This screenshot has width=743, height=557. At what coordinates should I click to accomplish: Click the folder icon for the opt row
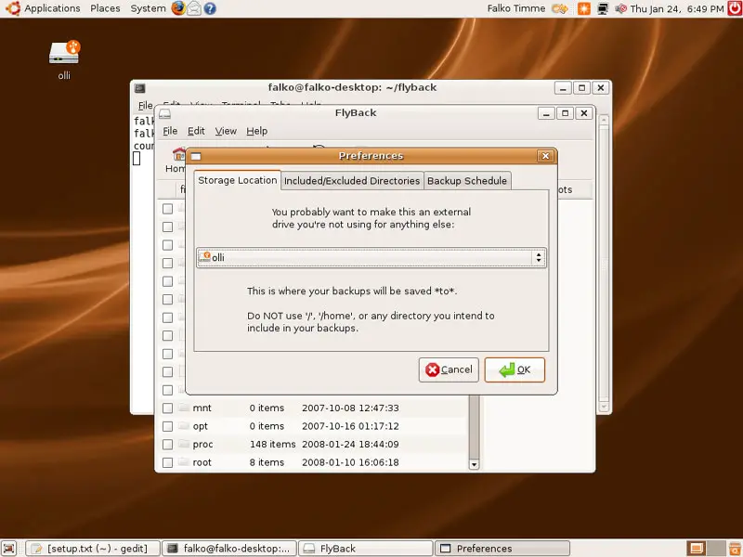pos(184,426)
